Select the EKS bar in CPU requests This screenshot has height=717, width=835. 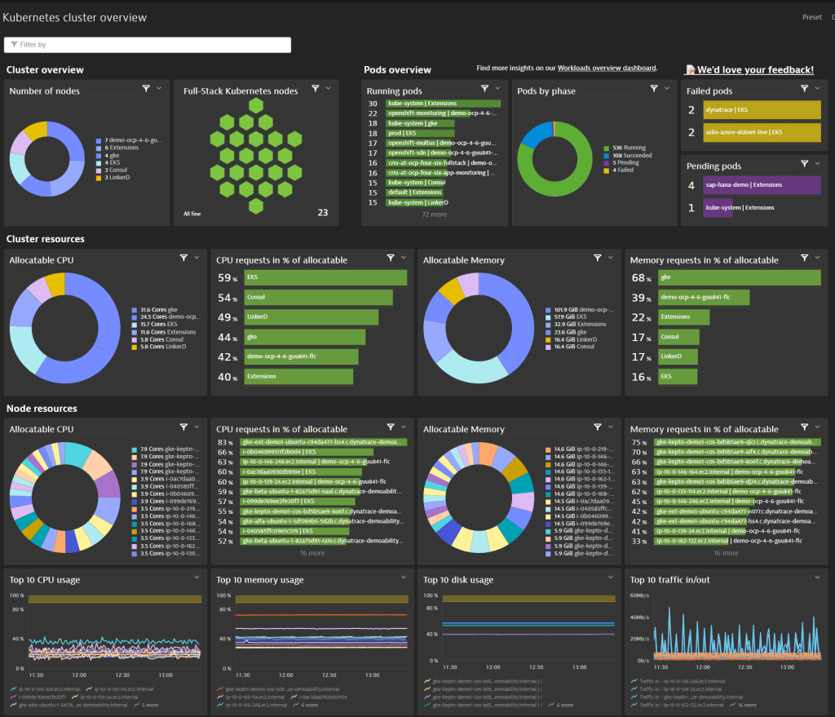coord(325,277)
